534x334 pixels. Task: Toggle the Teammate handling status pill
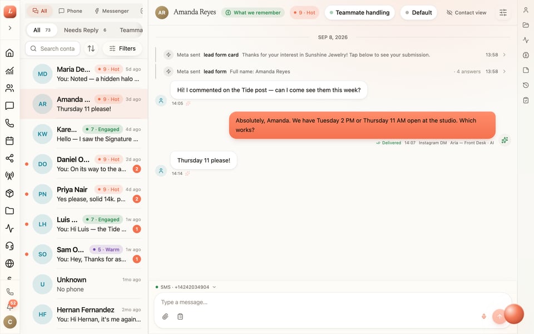(359, 13)
